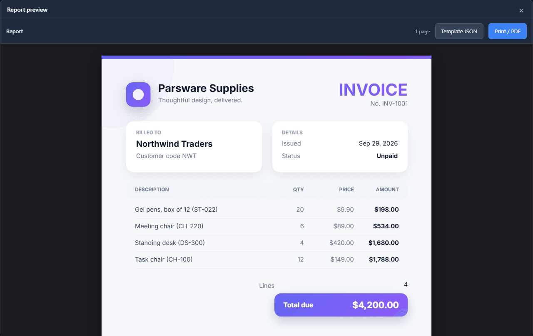This screenshot has height=336, width=533.
Task: Select the Standing desk (DS-300) line
Action: (267, 243)
